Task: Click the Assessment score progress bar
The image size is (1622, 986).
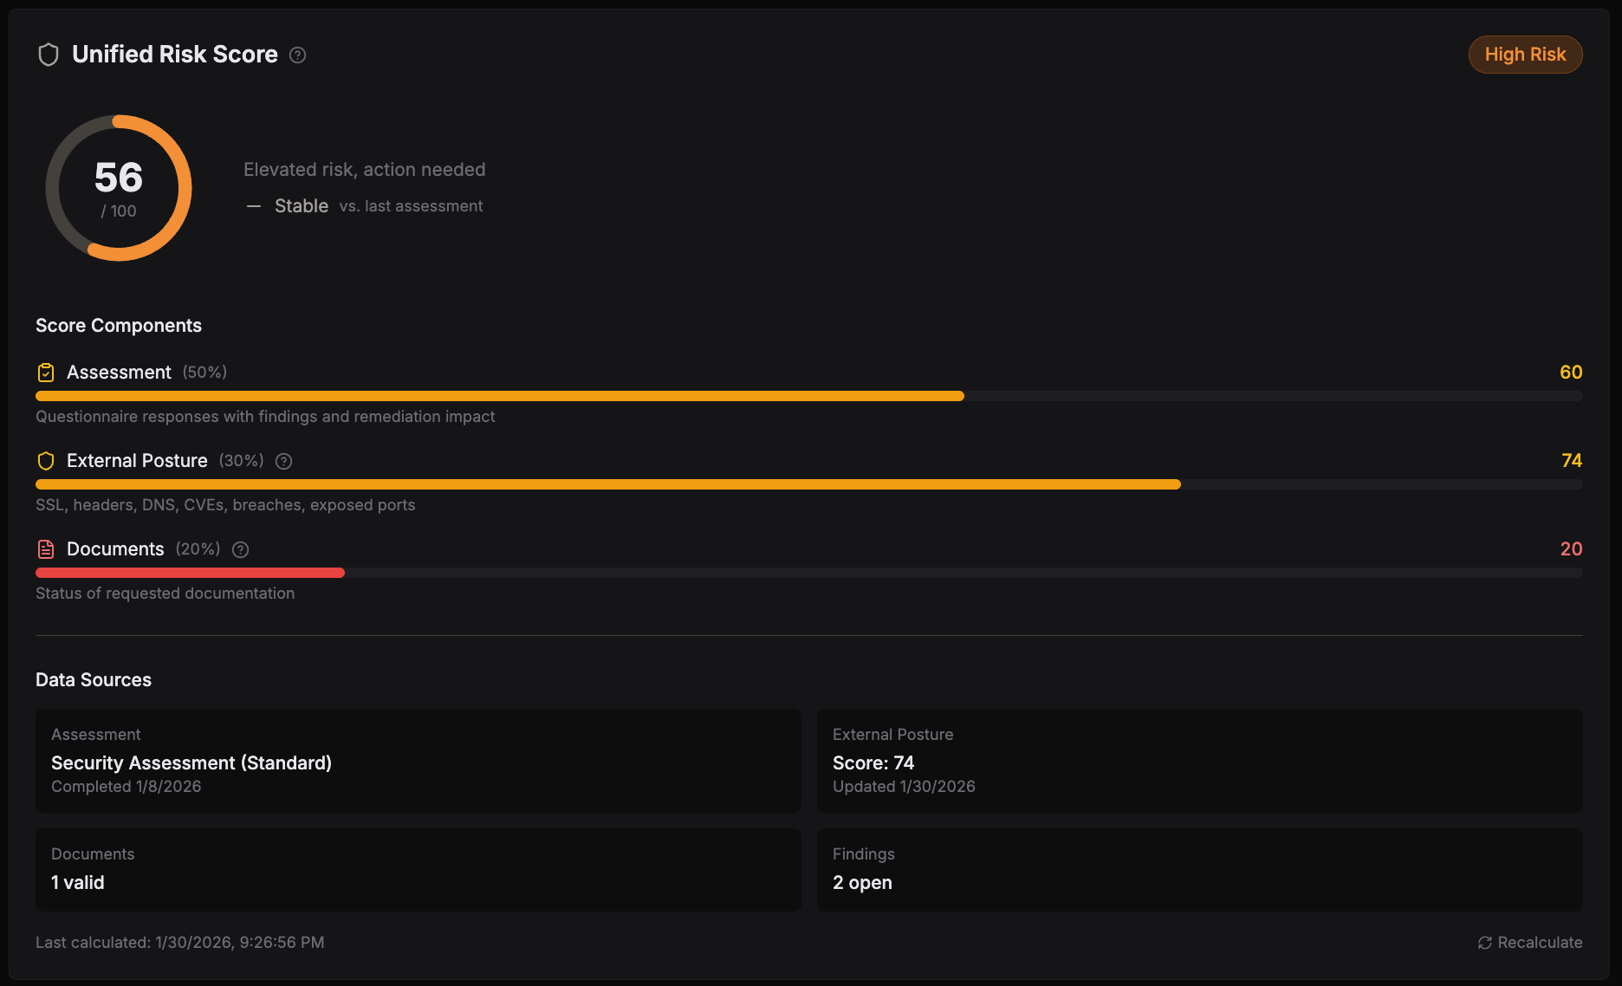Action: click(499, 396)
